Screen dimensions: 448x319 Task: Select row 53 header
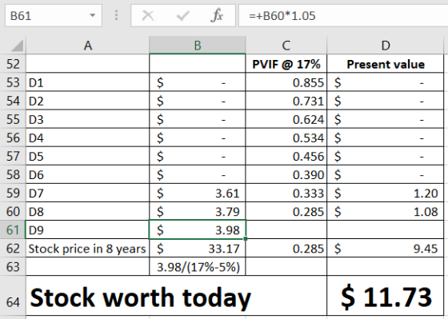13,82
